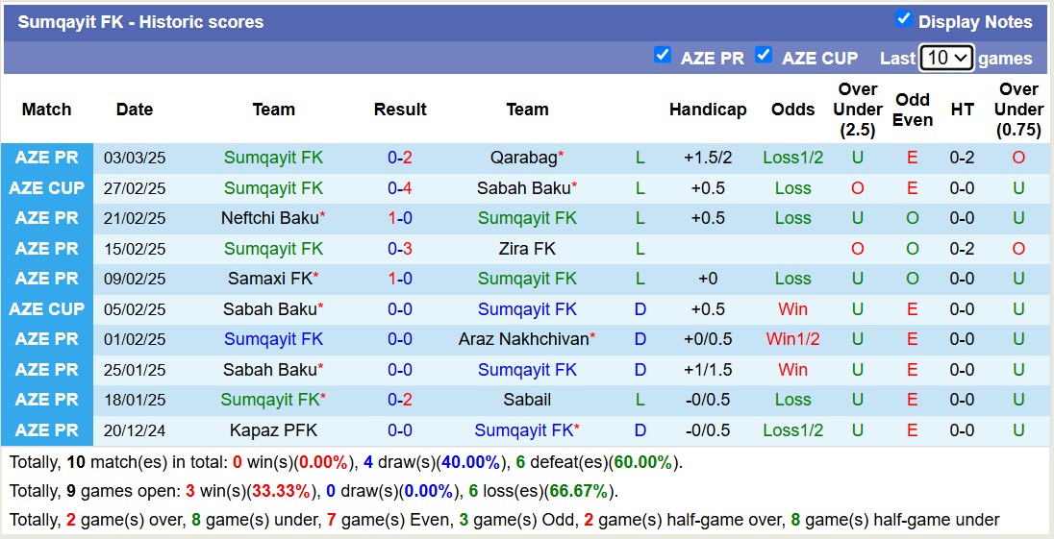
Task: Select the Kapaz PFK team link
Action: pyautogui.click(x=273, y=430)
